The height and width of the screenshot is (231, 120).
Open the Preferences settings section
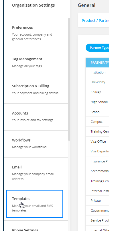[x=36, y=33]
